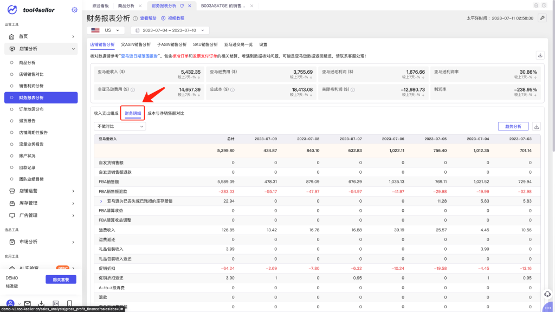Image resolution: width=555 pixels, height=312 pixels.
Task: Go to 订单地区分布 in the sidebar
Action: pyautogui.click(x=31, y=109)
